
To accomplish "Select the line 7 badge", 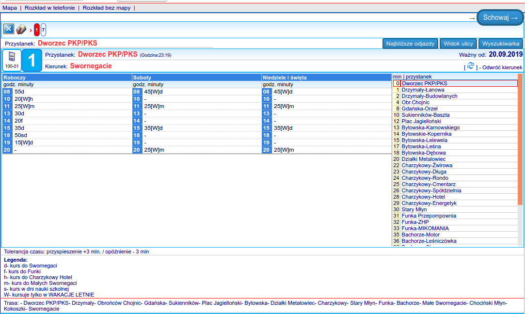I will [43, 30].
